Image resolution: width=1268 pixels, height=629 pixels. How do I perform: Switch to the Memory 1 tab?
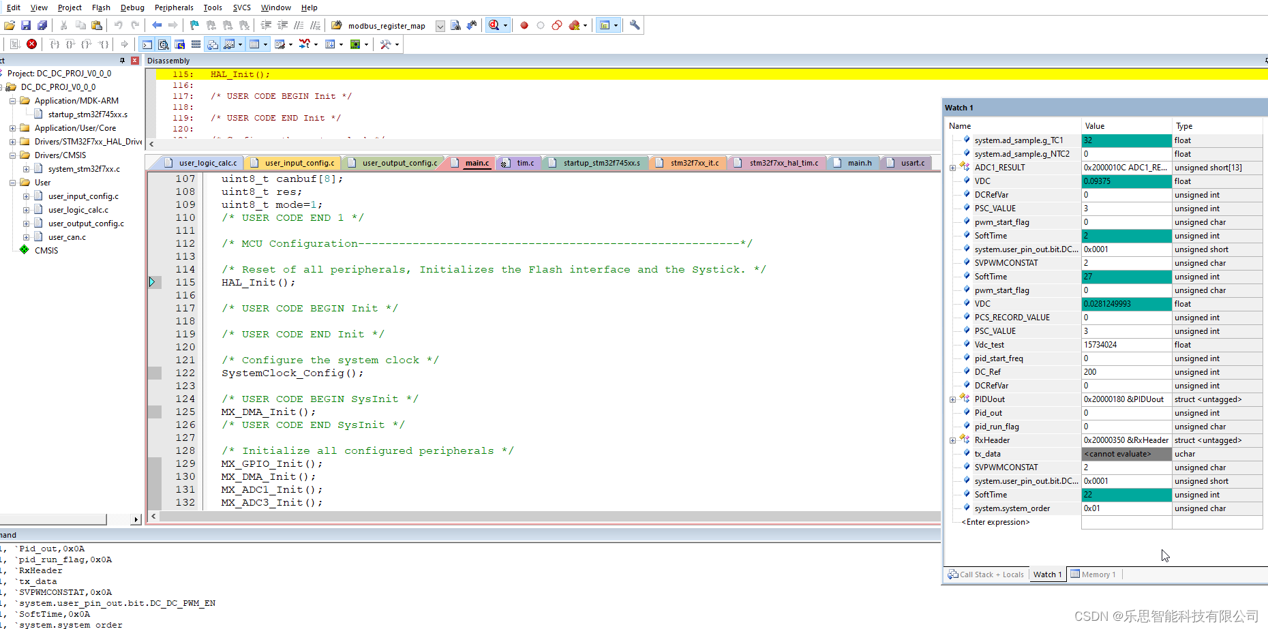[1093, 574]
